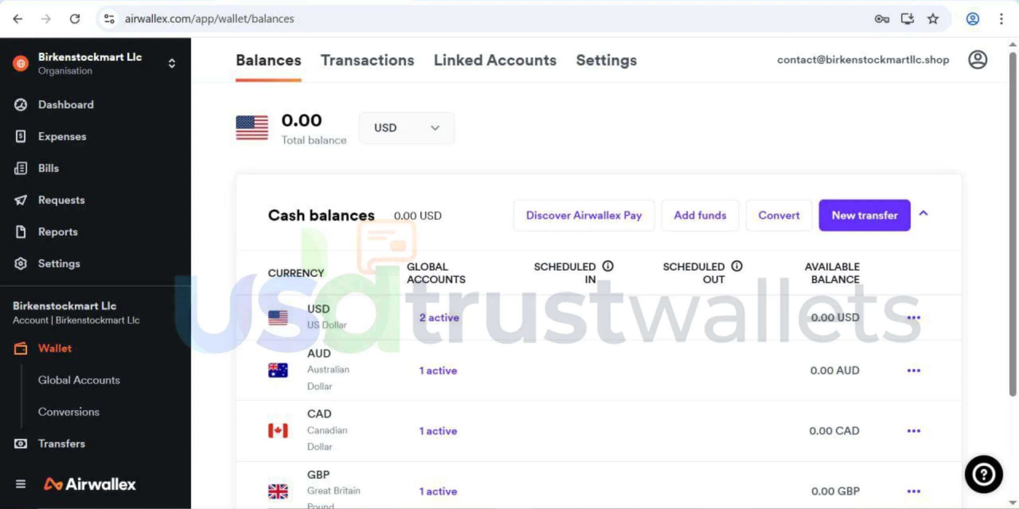Open the Linked Accounts tab

[x=495, y=60]
